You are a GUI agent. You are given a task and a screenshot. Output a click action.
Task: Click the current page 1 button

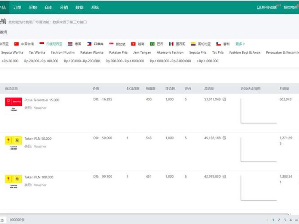(273, 220)
